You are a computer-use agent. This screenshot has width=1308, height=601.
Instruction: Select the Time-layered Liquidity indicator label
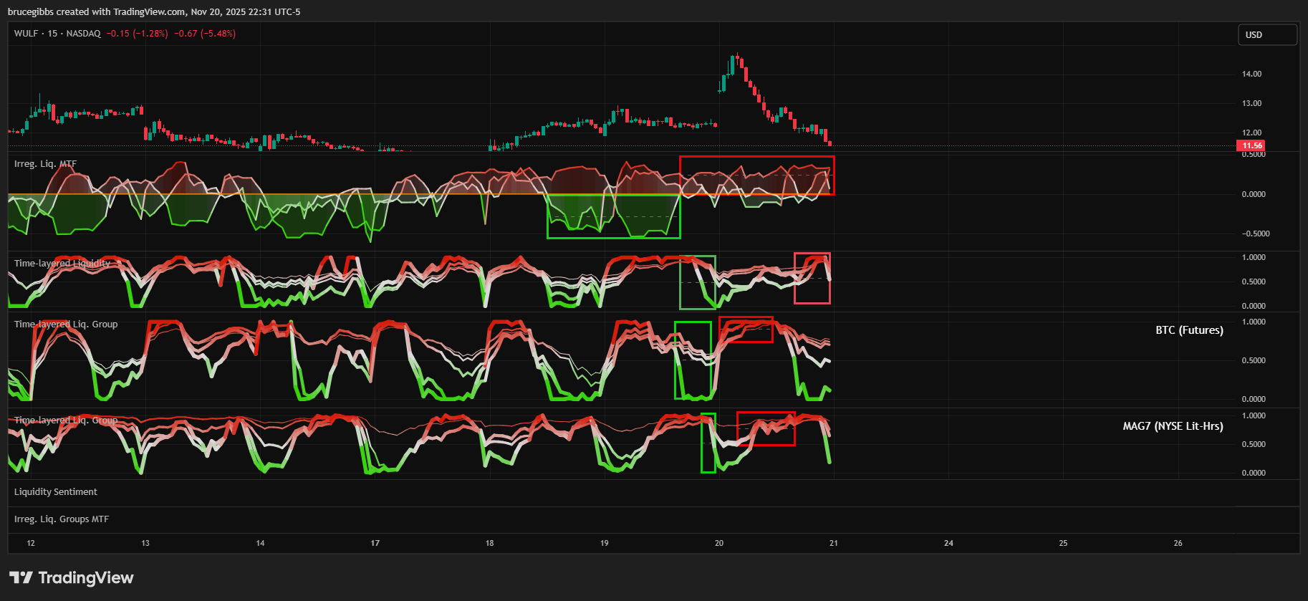62,264
